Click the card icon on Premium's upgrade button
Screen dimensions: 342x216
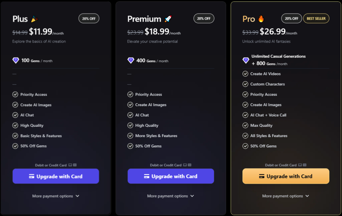point(147,176)
